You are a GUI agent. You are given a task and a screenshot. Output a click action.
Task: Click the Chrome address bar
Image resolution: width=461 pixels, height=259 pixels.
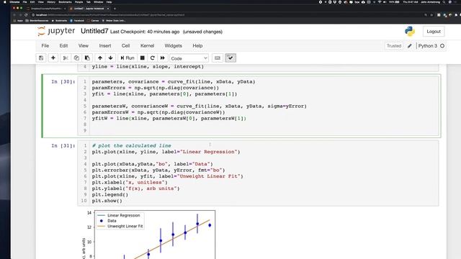[226, 14]
